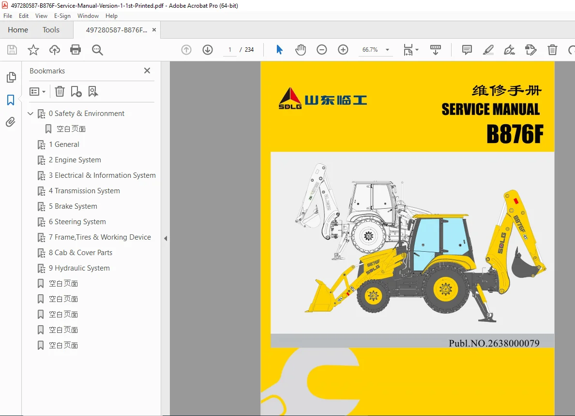This screenshot has width=575, height=416.
Task: Select 7 Frame,Tires & Working Device
Action: (100, 237)
